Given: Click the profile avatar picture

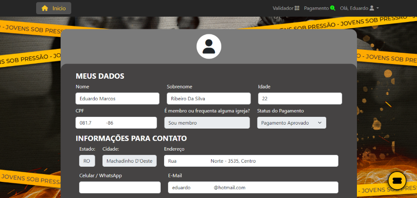Looking at the screenshot, I should pos(209,46).
